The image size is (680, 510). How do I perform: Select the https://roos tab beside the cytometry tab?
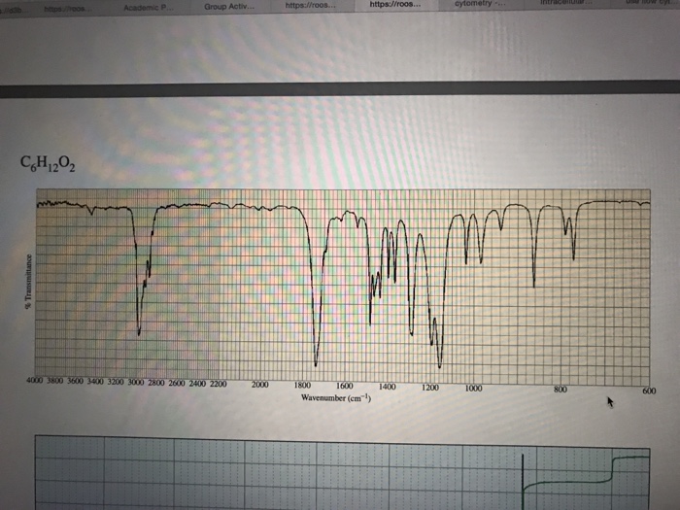tap(395, 5)
